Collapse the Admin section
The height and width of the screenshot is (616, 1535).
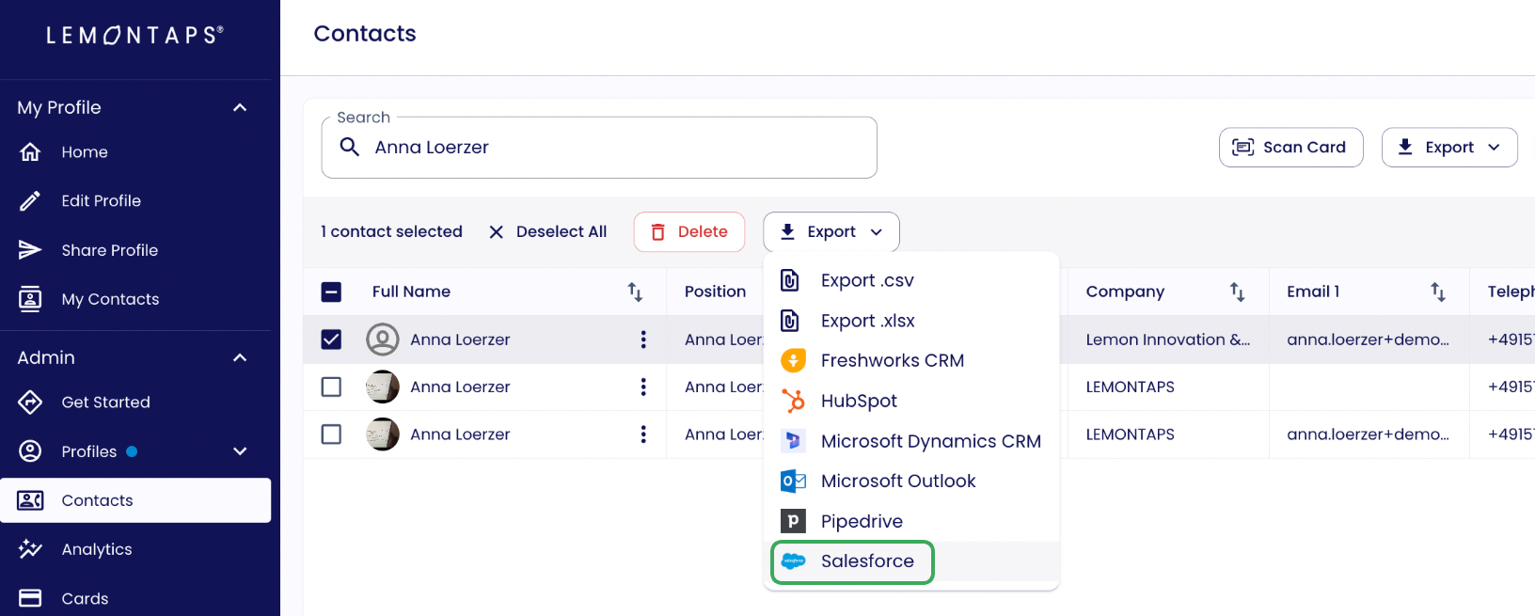pos(240,357)
